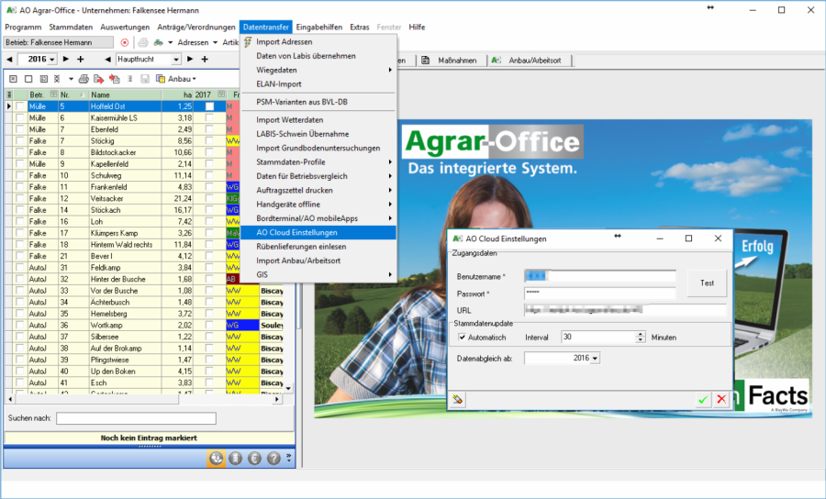Expand the Anbau dropdown button
This screenshot has width=826, height=499.
click(x=195, y=79)
